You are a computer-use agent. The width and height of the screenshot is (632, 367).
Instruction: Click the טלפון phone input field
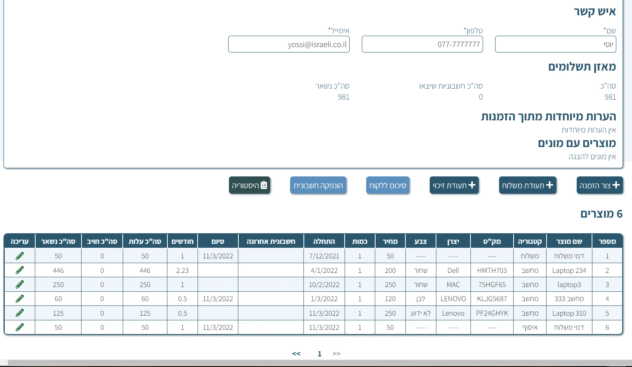tap(422, 44)
